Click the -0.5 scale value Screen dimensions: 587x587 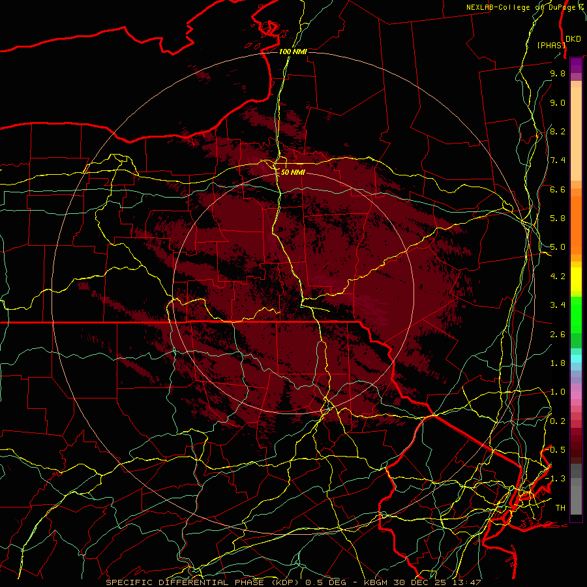tap(556, 450)
